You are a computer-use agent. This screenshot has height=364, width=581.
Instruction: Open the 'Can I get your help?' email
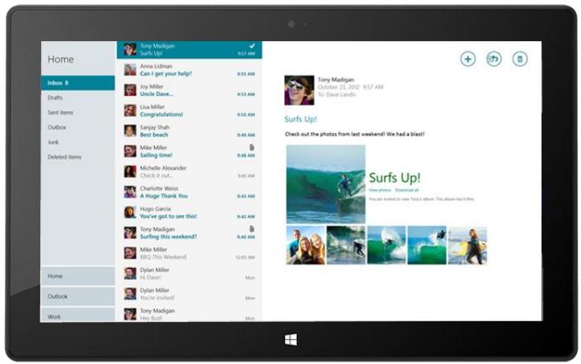click(190, 69)
